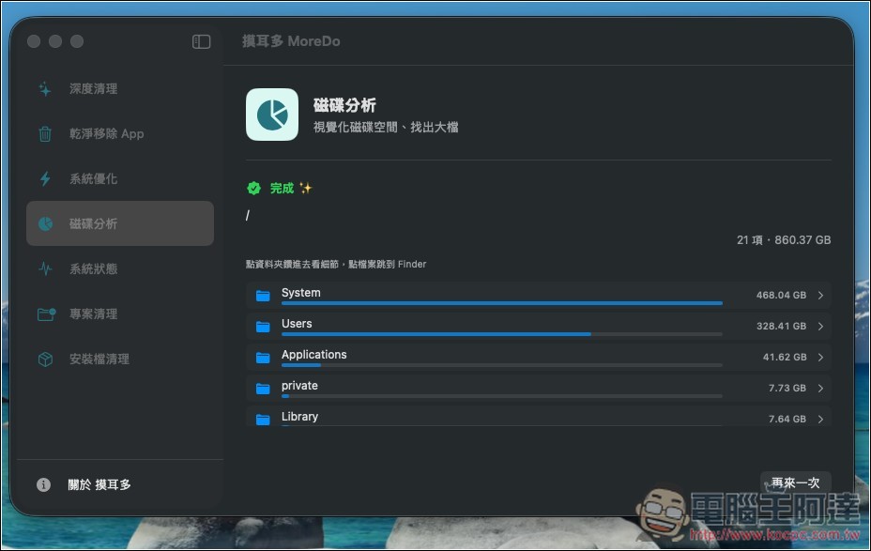Click the box icon for 安裝檔清理
Viewport: 871px width, 551px height.
tap(45, 359)
